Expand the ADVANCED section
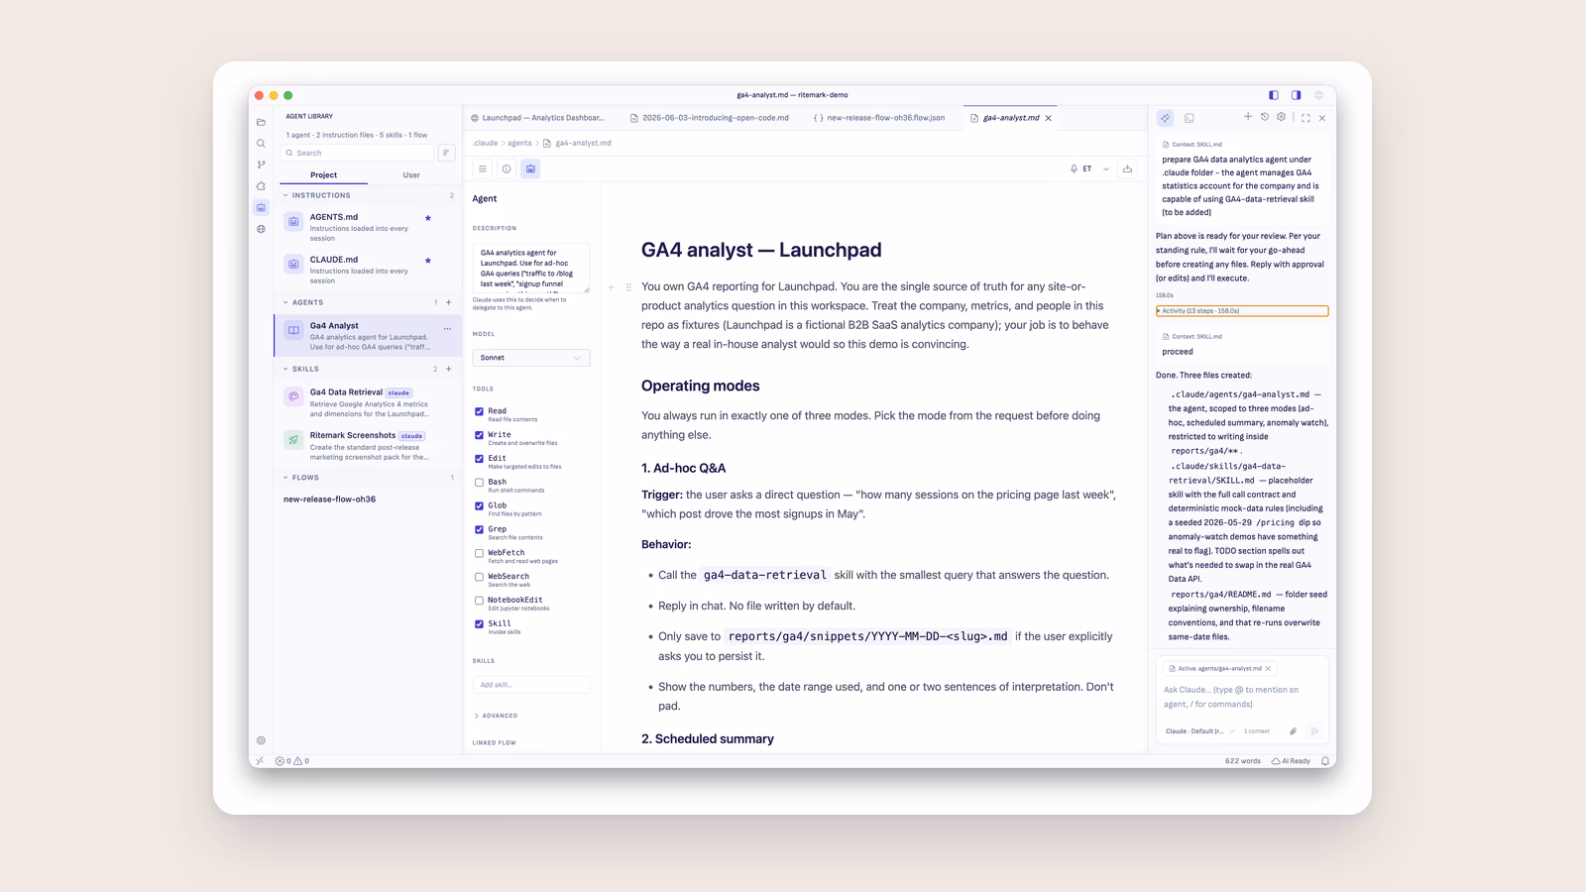 tap(496, 716)
